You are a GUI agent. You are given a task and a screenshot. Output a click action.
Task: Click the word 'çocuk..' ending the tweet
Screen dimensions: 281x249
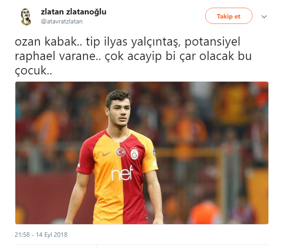point(33,70)
